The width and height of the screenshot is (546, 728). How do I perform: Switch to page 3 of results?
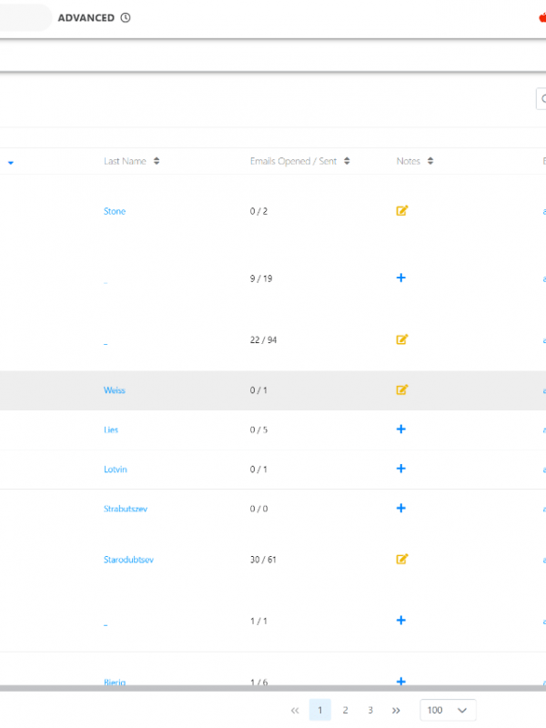tap(370, 710)
